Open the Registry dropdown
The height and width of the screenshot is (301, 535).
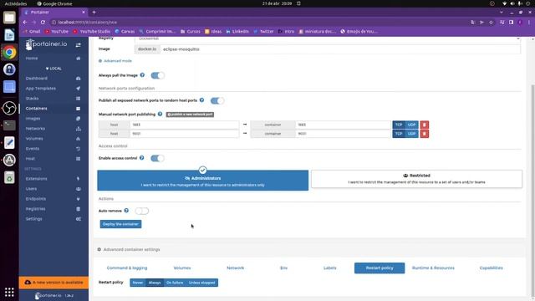click(328, 39)
